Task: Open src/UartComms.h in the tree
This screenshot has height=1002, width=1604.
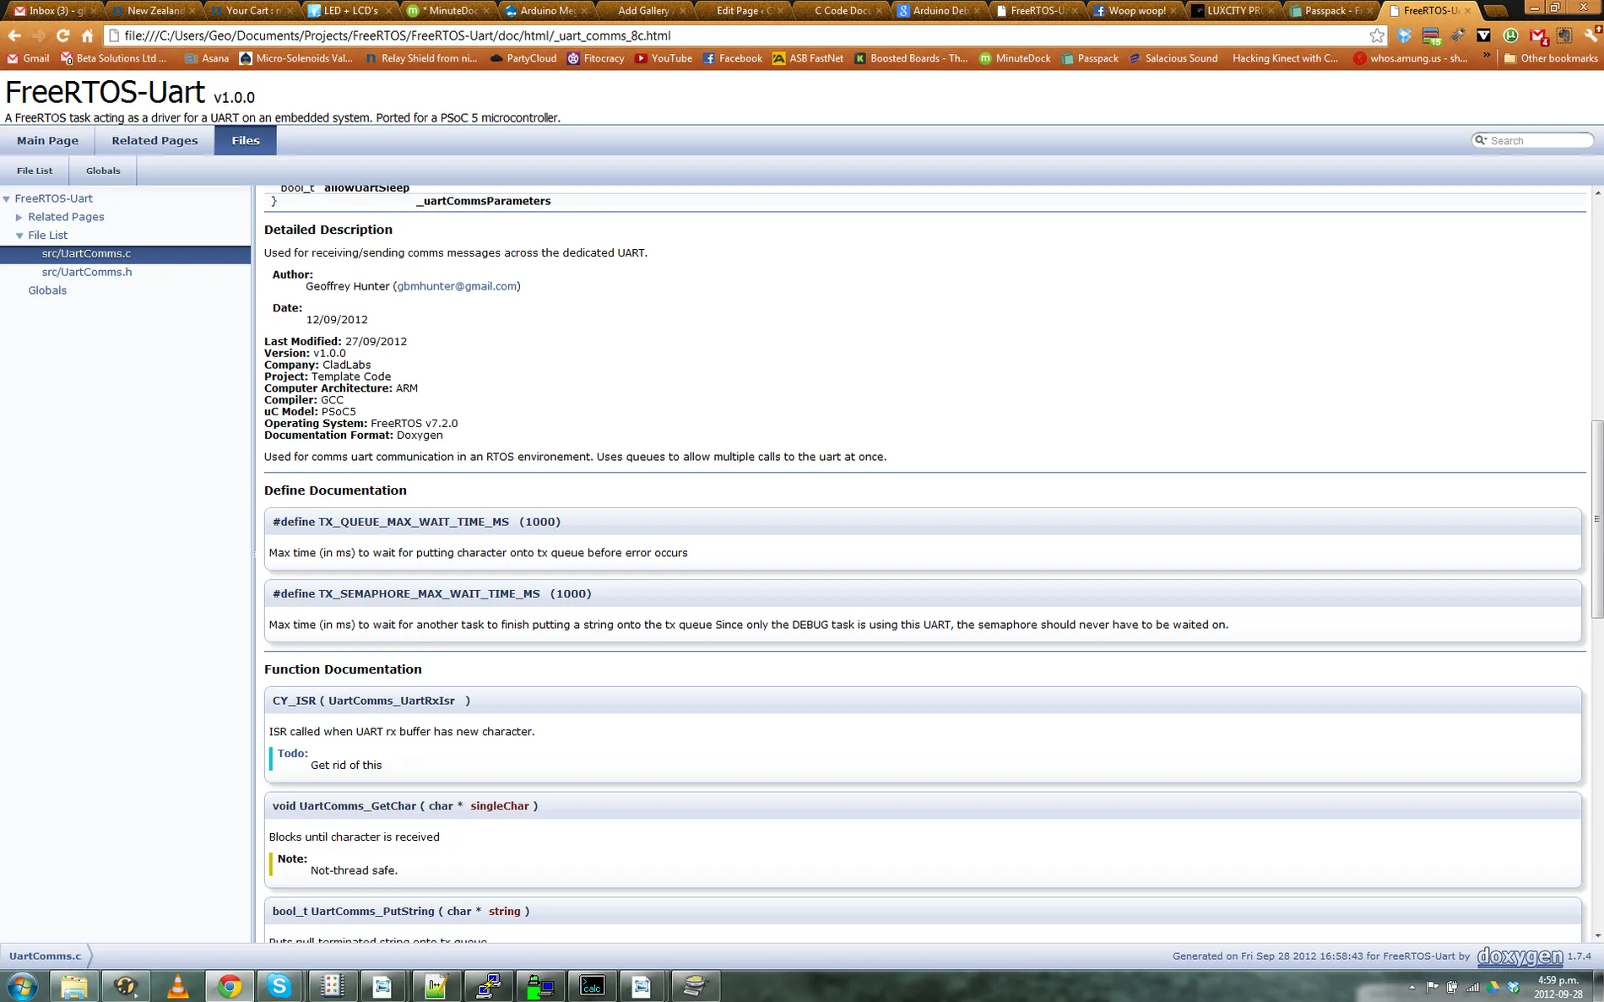Action: [x=87, y=272]
